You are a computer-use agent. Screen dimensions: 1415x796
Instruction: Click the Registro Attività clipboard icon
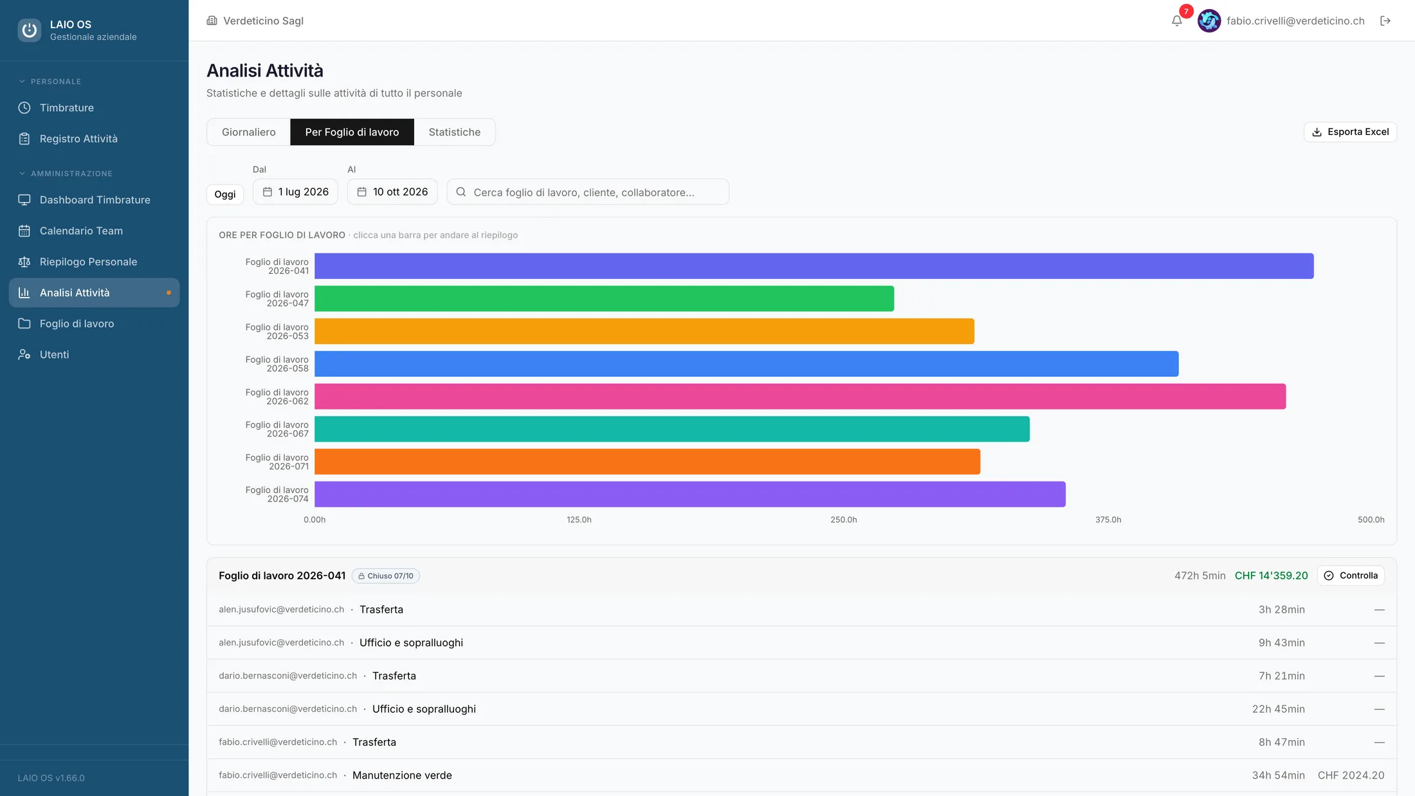pyautogui.click(x=24, y=139)
